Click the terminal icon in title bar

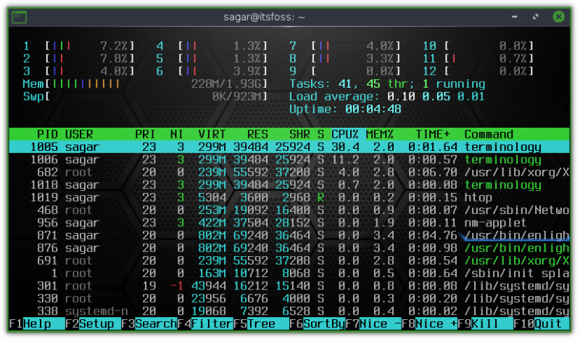tap(20, 16)
